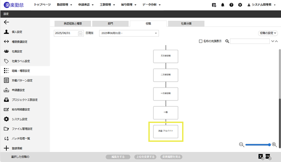This screenshot has width=281, height=162.
Task: Go to トップページ menu item
Action: 42,4
